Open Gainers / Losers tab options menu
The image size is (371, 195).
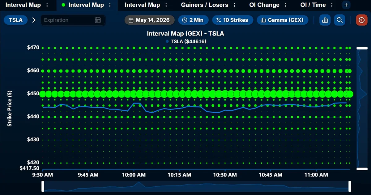click(x=235, y=5)
